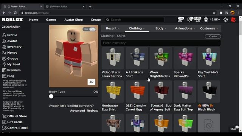Go to the Home nav item
This screenshot has height=136, width=242.
pos(34,20)
